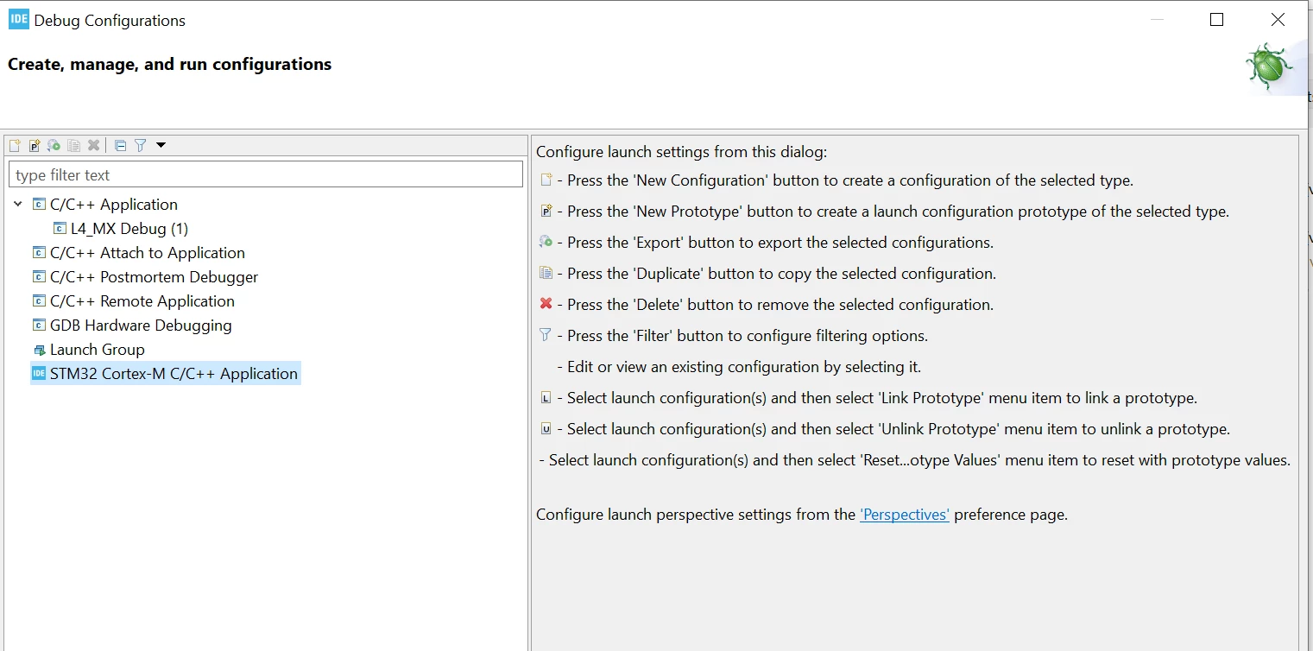1313x651 pixels.
Task: Click Link Prototype 'L' icon in help
Action: (546, 397)
